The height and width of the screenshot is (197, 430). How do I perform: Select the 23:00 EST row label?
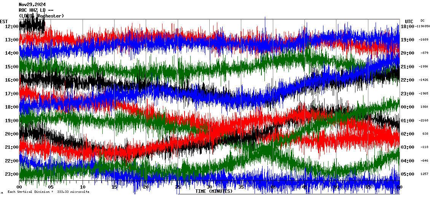click(x=11, y=174)
